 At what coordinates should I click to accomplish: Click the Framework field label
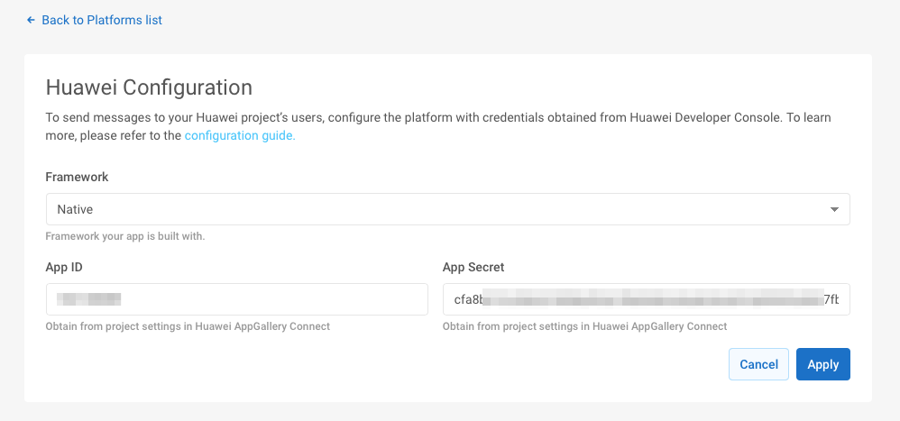tap(77, 177)
